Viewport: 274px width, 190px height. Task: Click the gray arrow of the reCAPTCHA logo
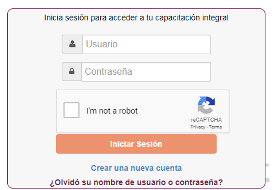coord(204,109)
